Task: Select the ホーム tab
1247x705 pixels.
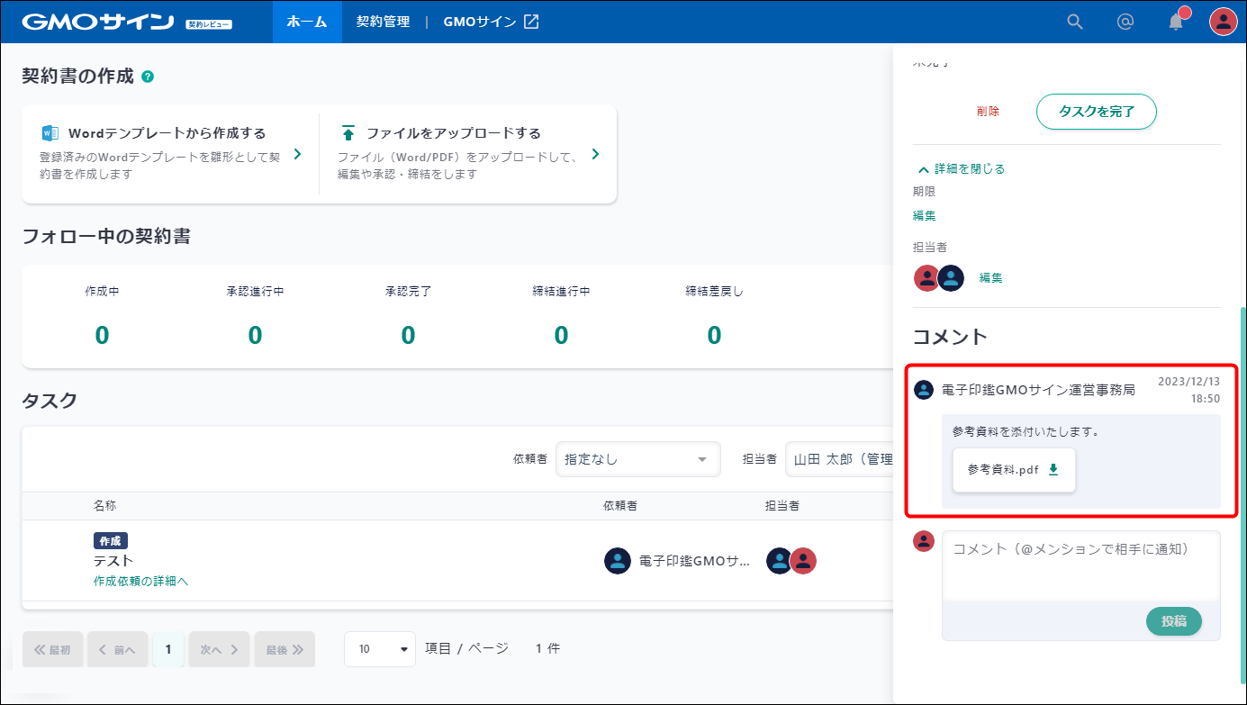Action: point(307,22)
